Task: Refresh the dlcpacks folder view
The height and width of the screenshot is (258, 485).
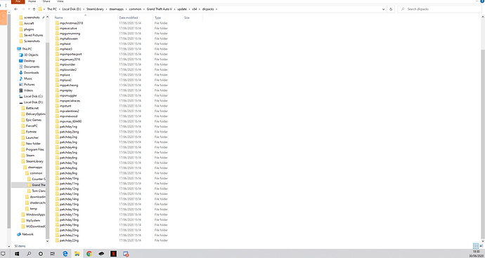Action: pos(391,9)
